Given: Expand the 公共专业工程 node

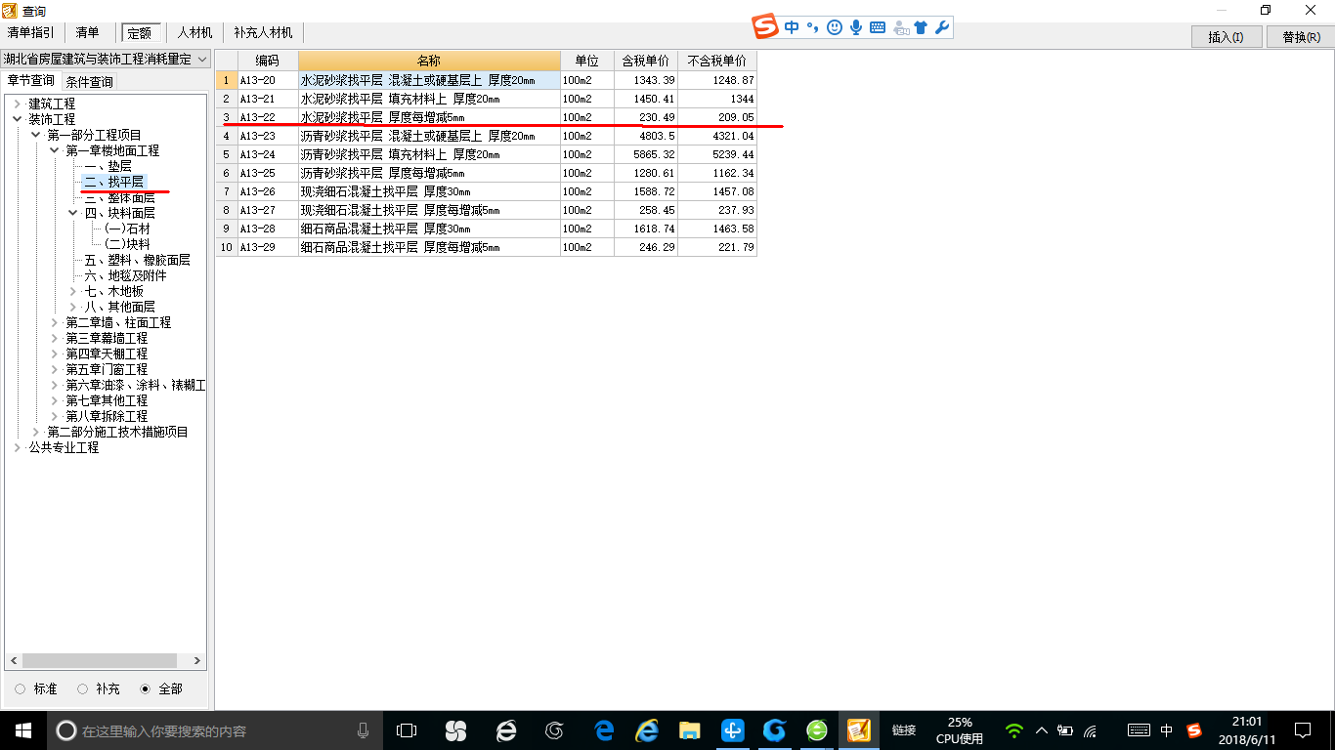Looking at the screenshot, I should coord(18,447).
